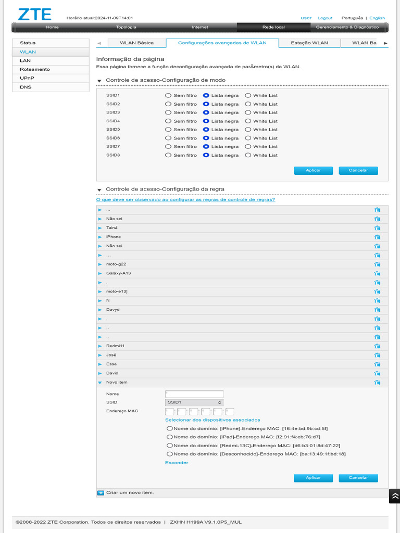
Task: Select 'White List' for SSID2
Action: [248, 104]
